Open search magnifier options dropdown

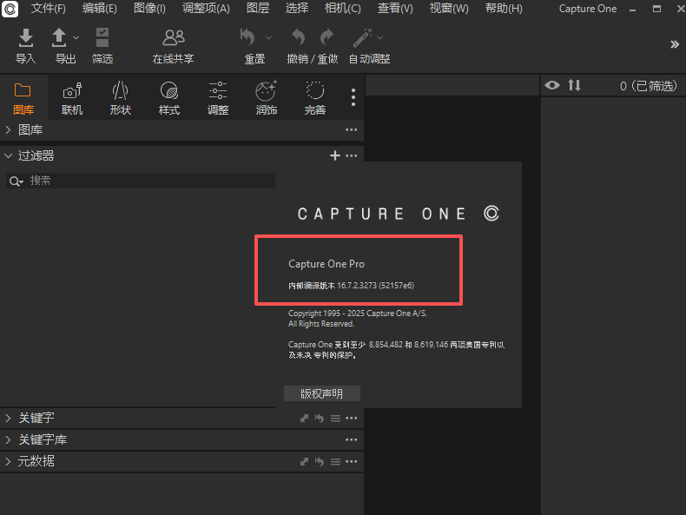click(16, 182)
